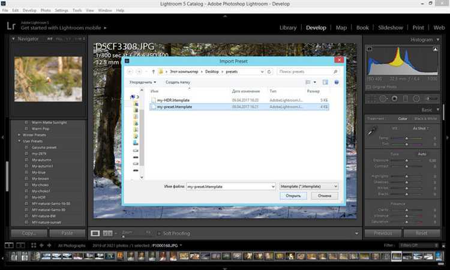Click Lightroom Lr logo identity plate

(11, 26)
